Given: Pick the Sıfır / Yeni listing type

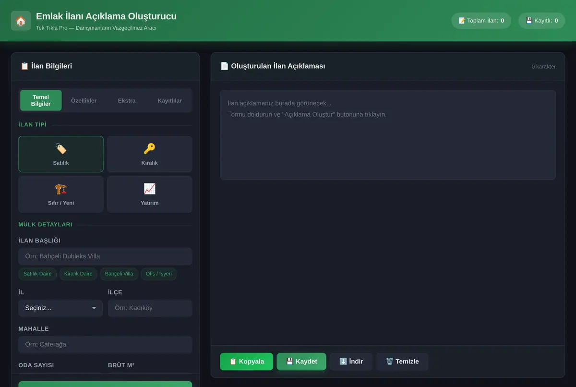Looking at the screenshot, I should 61,194.
